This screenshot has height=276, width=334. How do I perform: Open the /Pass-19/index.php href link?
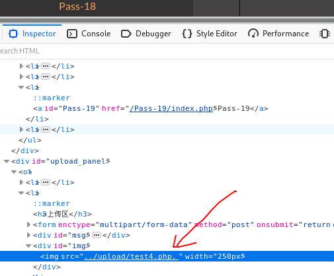point(171,108)
